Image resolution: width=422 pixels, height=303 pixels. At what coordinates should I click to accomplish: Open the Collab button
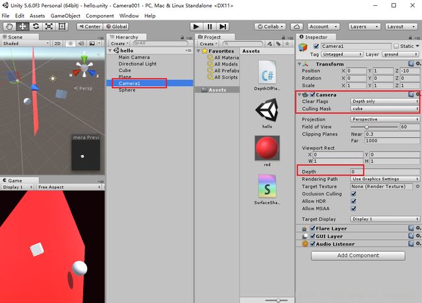click(x=270, y=27)
